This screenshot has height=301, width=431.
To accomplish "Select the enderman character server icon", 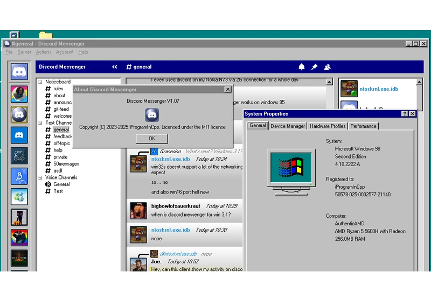I will [x=19, y=217].
